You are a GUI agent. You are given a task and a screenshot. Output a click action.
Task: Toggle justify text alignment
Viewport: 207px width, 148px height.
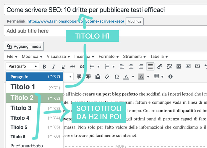pyautogui.click(x=150, y=67)
